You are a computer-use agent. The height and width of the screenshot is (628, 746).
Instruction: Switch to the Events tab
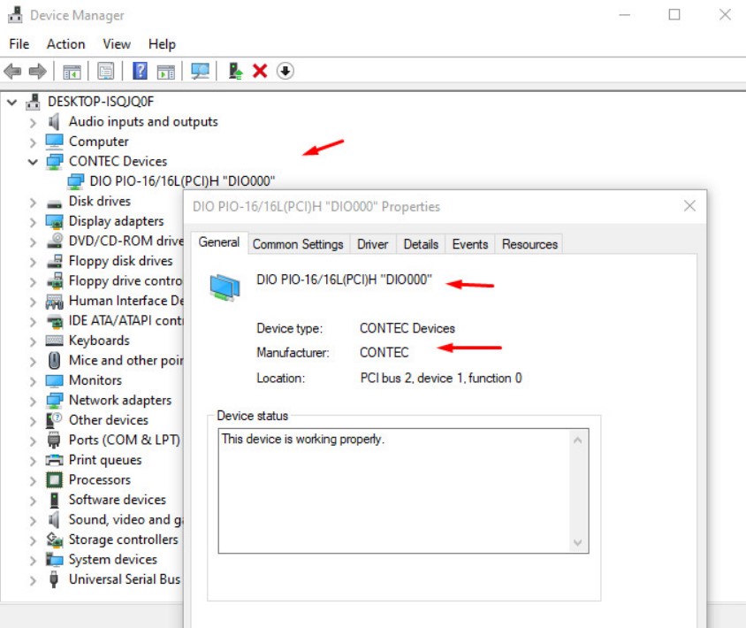coord(470,244)
